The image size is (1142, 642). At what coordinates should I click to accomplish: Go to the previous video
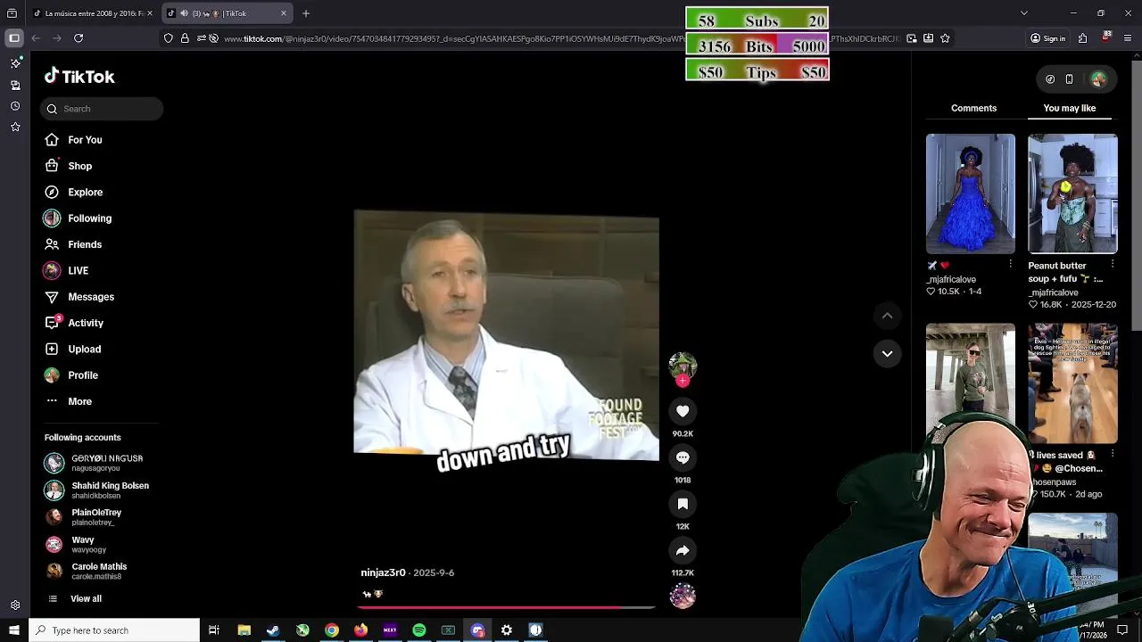[887, 315]
